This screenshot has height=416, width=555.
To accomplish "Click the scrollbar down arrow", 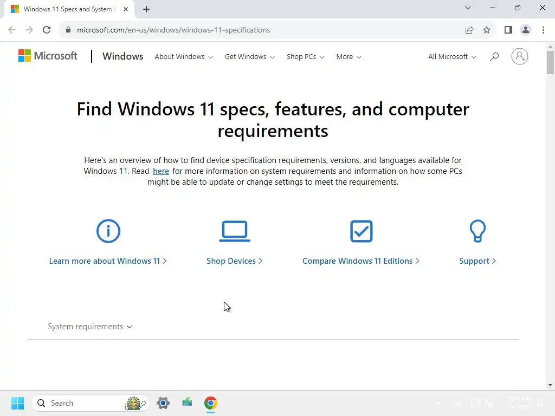I will [x=550, y=385].
